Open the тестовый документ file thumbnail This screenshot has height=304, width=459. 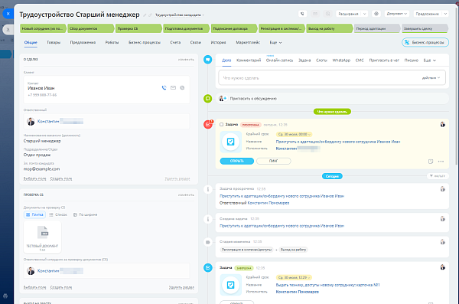click(x=42, y=237)
